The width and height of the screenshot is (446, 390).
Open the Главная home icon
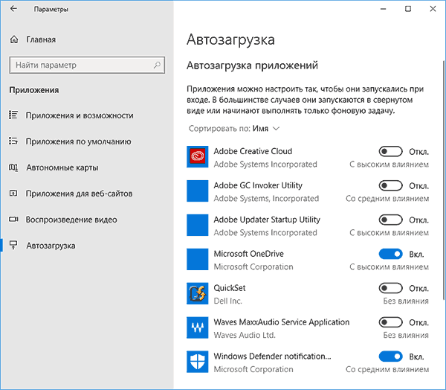click(x=14, y=39)
